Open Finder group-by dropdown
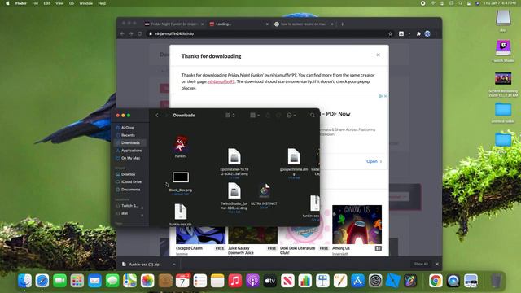 coord(255,116)
